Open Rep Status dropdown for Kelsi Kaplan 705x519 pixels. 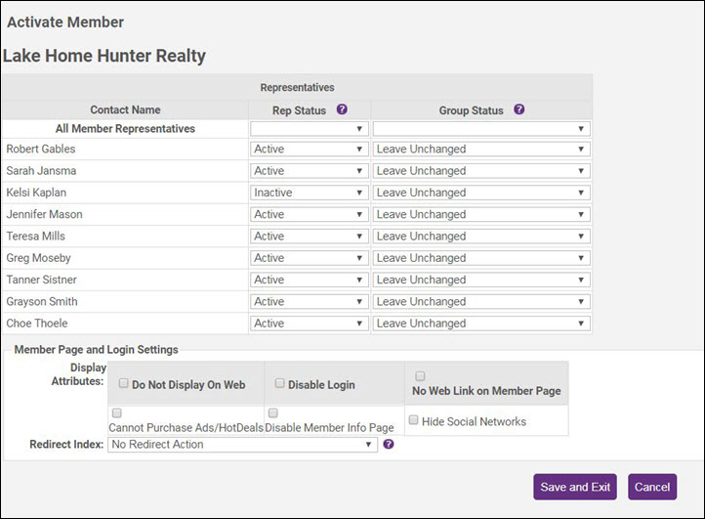309,193
